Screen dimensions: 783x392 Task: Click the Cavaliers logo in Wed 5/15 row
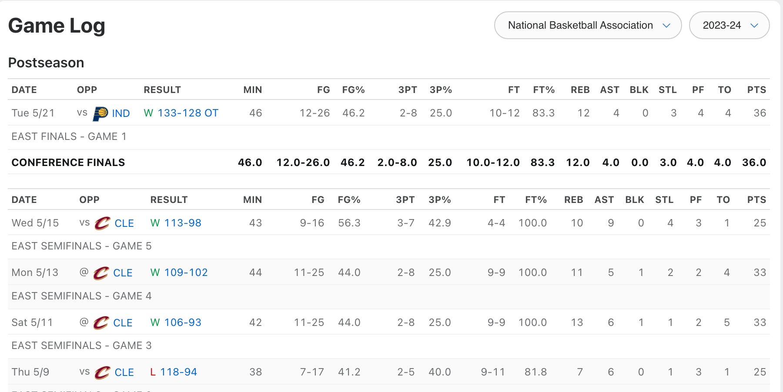(103, 223)
